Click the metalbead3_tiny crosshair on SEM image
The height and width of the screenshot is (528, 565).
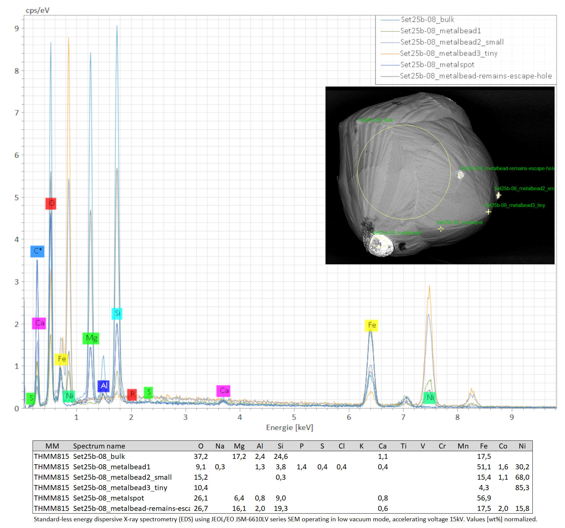coord(488,212)
